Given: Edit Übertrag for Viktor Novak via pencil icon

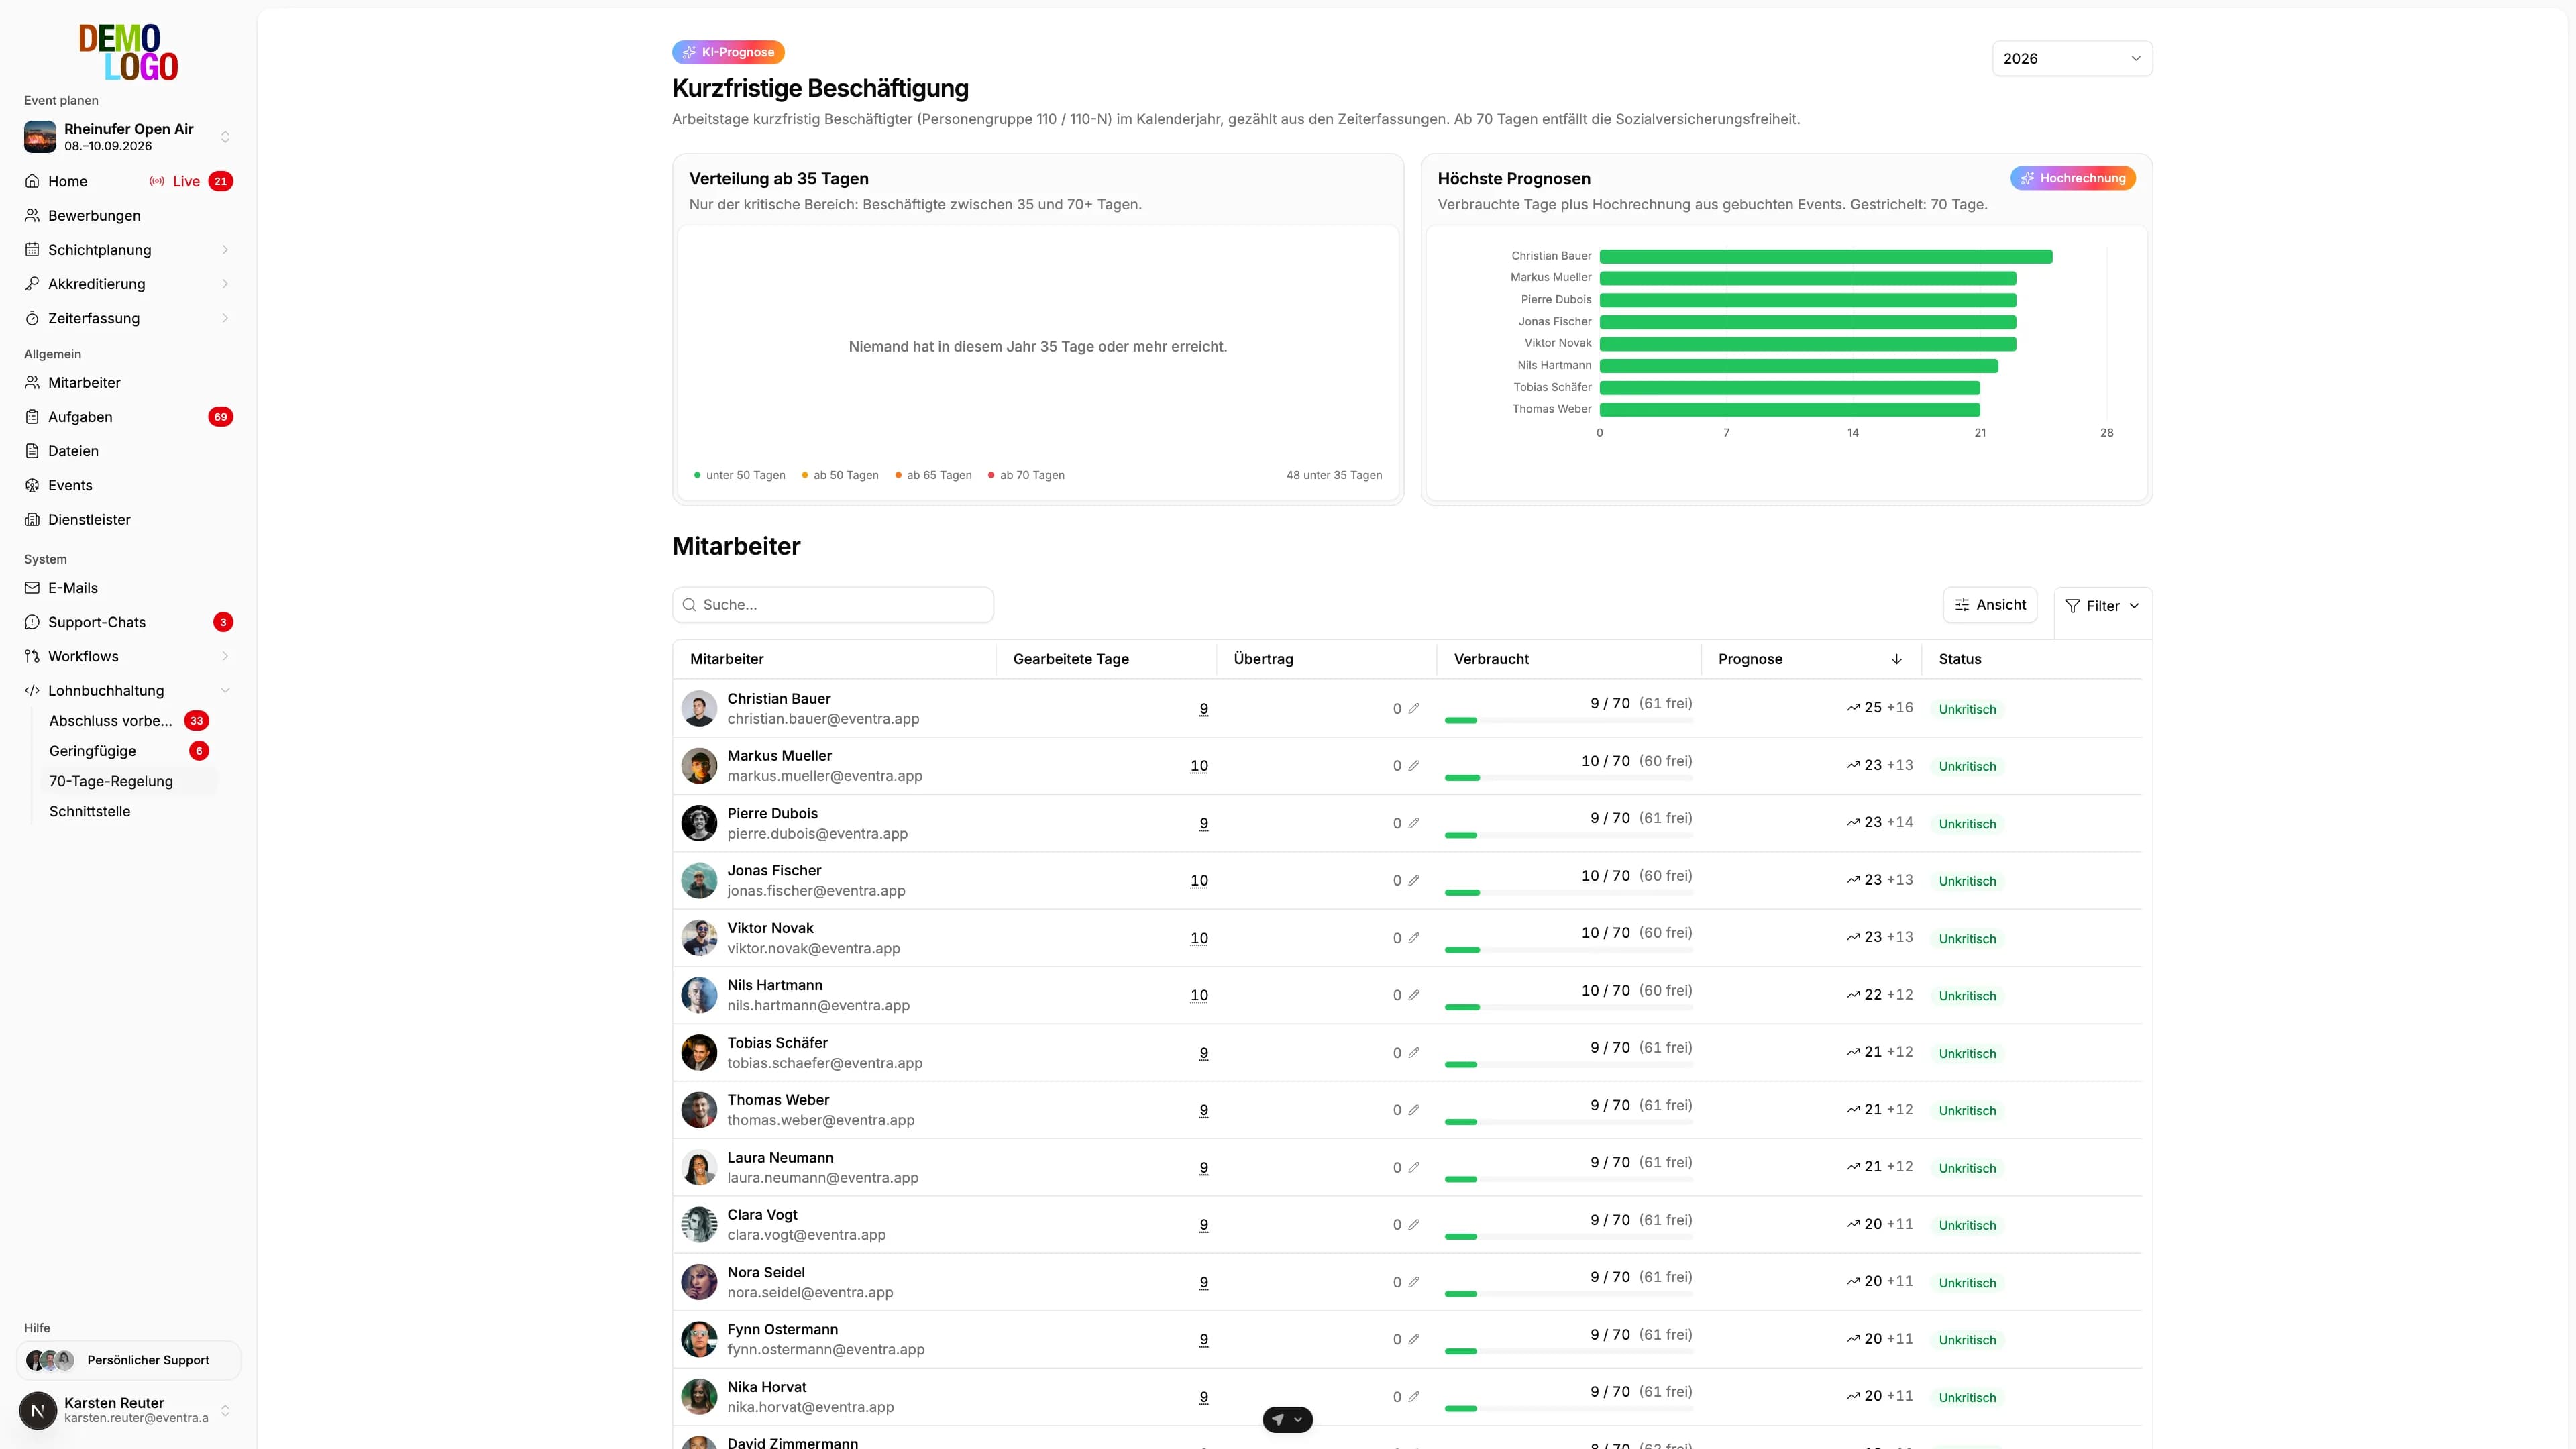Looking at the screenshot, I should point(1414,938).
